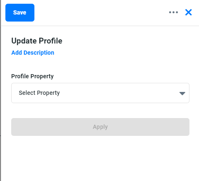
Task: Close the Update Profile panel
Action: pyautogui.click(x=189, y=12)
